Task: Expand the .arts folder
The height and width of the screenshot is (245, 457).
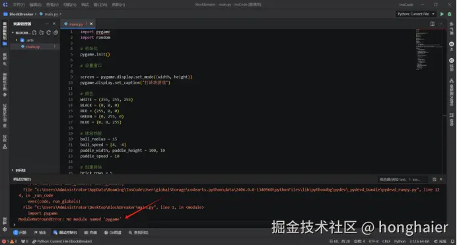Action: [17, 40]
